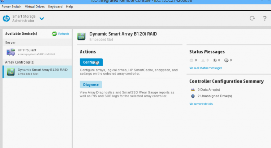Image resolution: width=271 pixels, height=148 pixels.
Task: Click the Unassigned Drives icon
Action: tap(193, 96)
